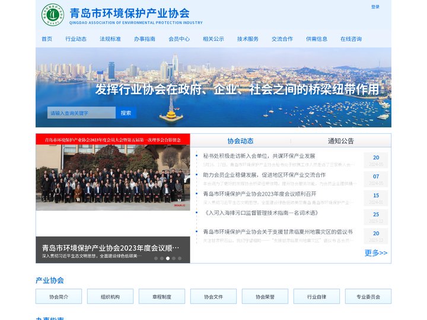Select the fourth carousel dot
The width and height of the screenshot is (427, 320).
click(174, 258)
